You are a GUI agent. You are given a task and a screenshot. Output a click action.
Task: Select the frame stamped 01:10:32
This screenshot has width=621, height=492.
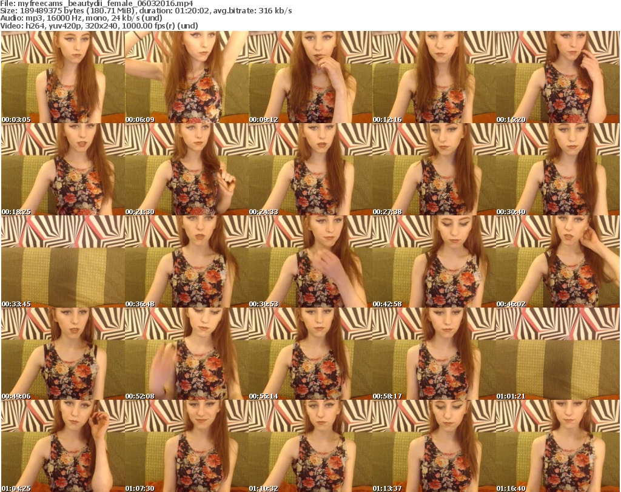click(310, 446)
